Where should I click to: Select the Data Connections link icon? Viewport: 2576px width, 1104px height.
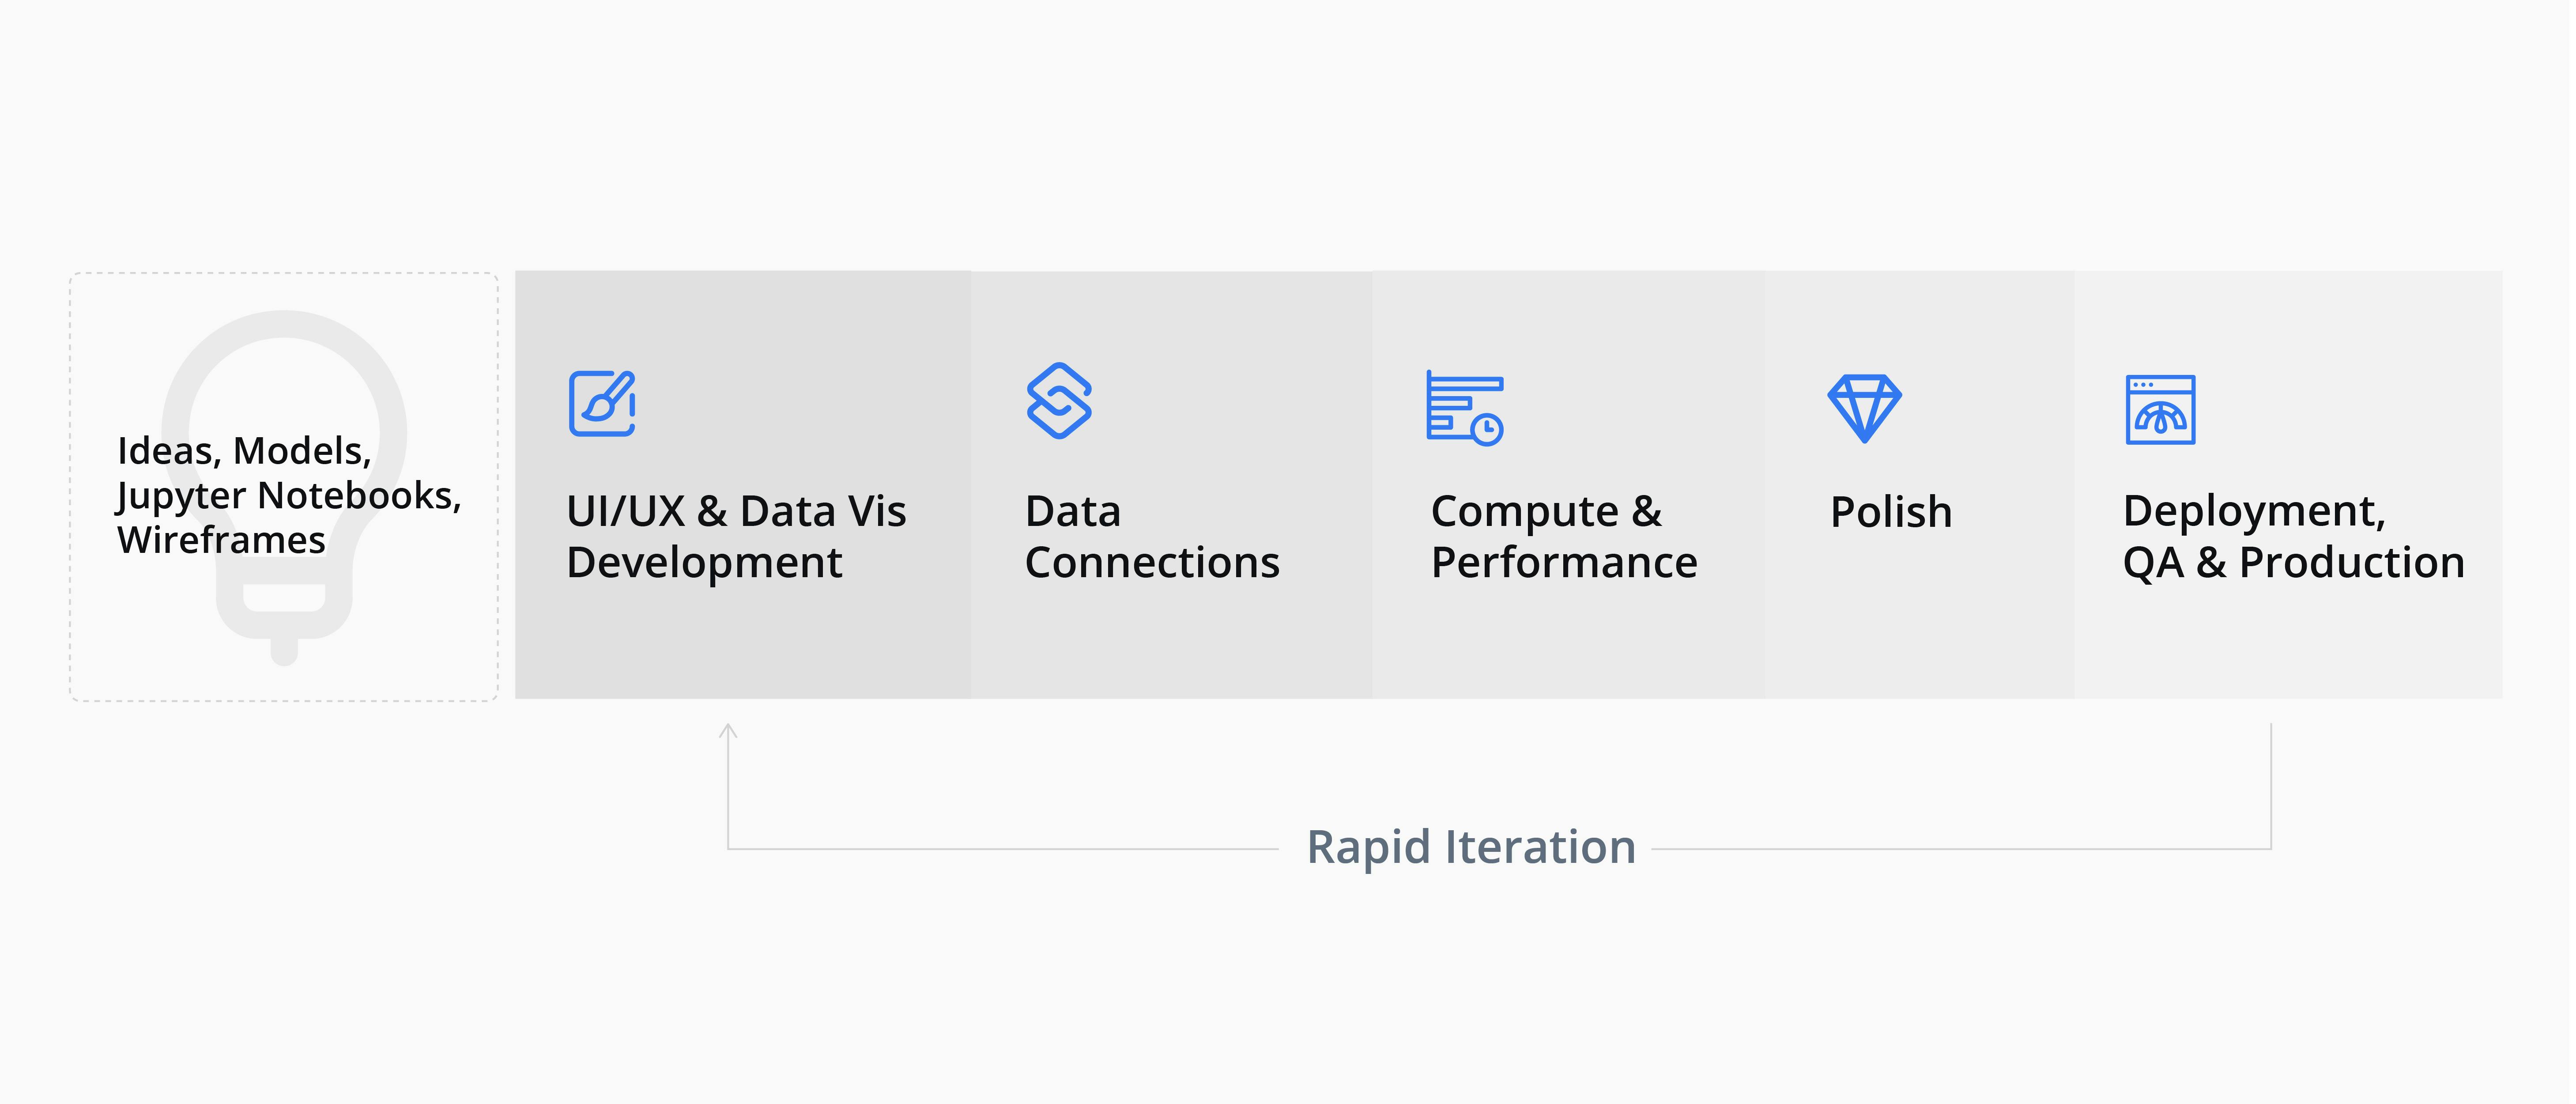tap(1059, 401)
